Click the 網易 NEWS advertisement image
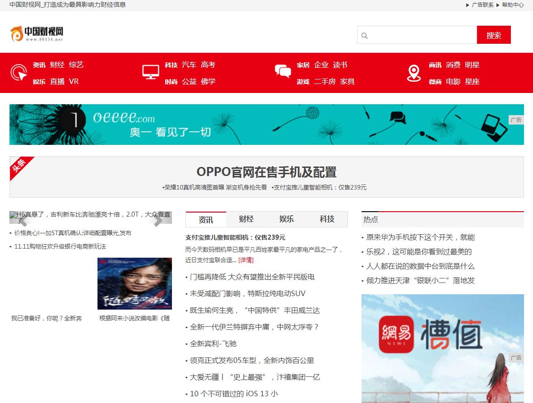The height and width of the screenshot is (403, 533). (x=443, y=349)
